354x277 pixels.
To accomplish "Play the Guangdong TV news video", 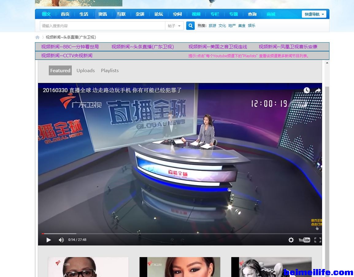I will [48, 240].
